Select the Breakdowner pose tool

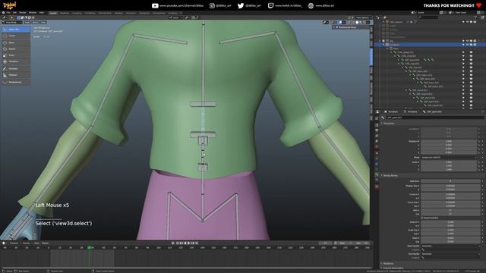(16, 83)
